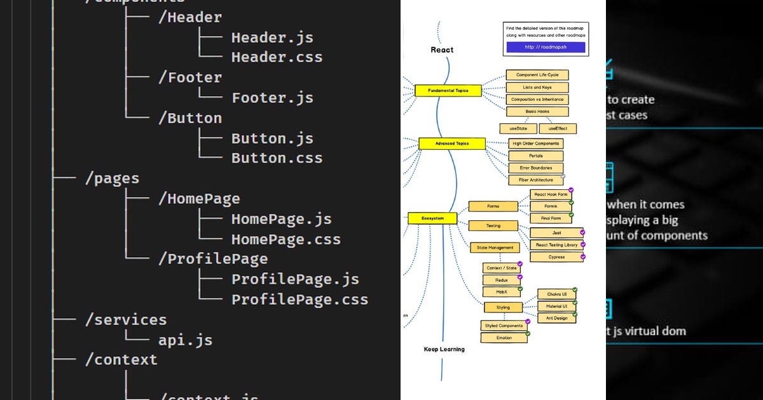Open Footer.js under the Footer folder

pos(272,97)
